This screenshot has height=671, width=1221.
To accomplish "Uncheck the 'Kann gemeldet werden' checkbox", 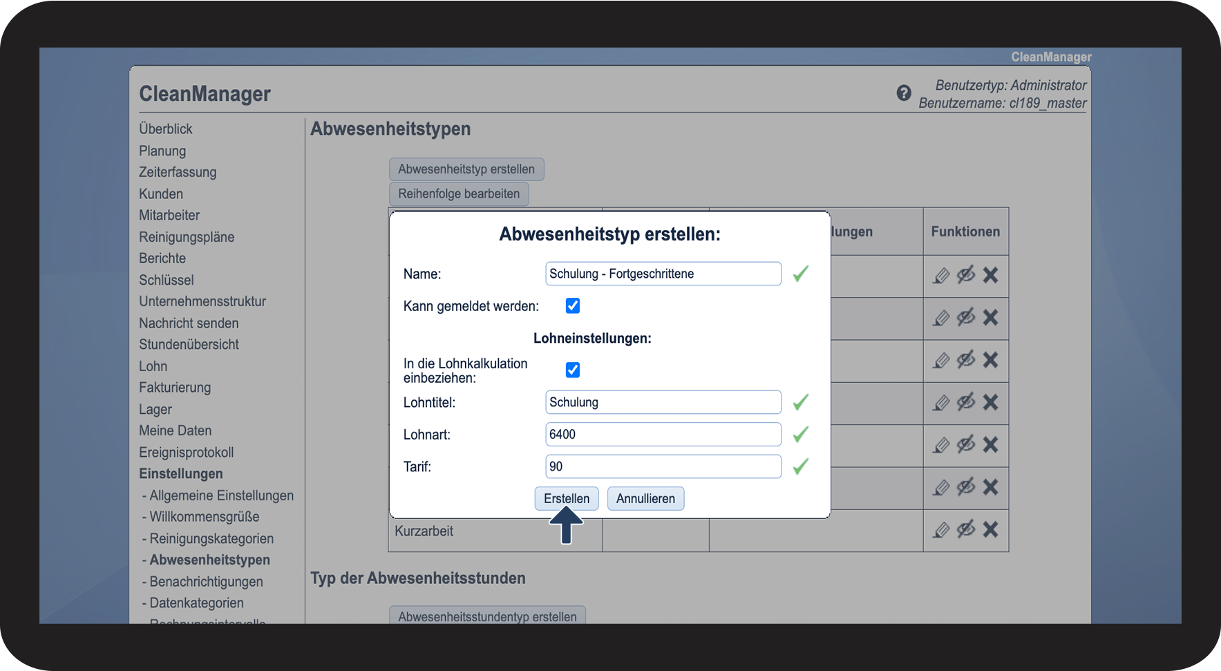I will click(573, 305).
